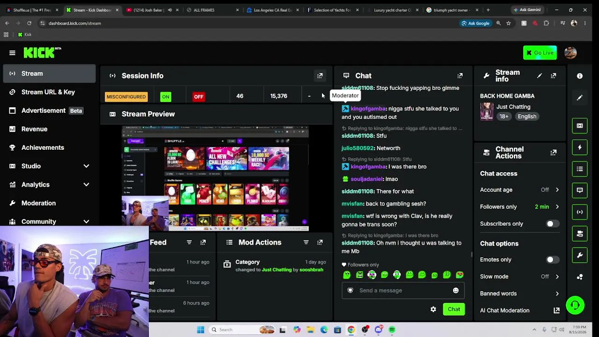
Task: Click the first green emote in chat
Action: click(x=347, y=275)
